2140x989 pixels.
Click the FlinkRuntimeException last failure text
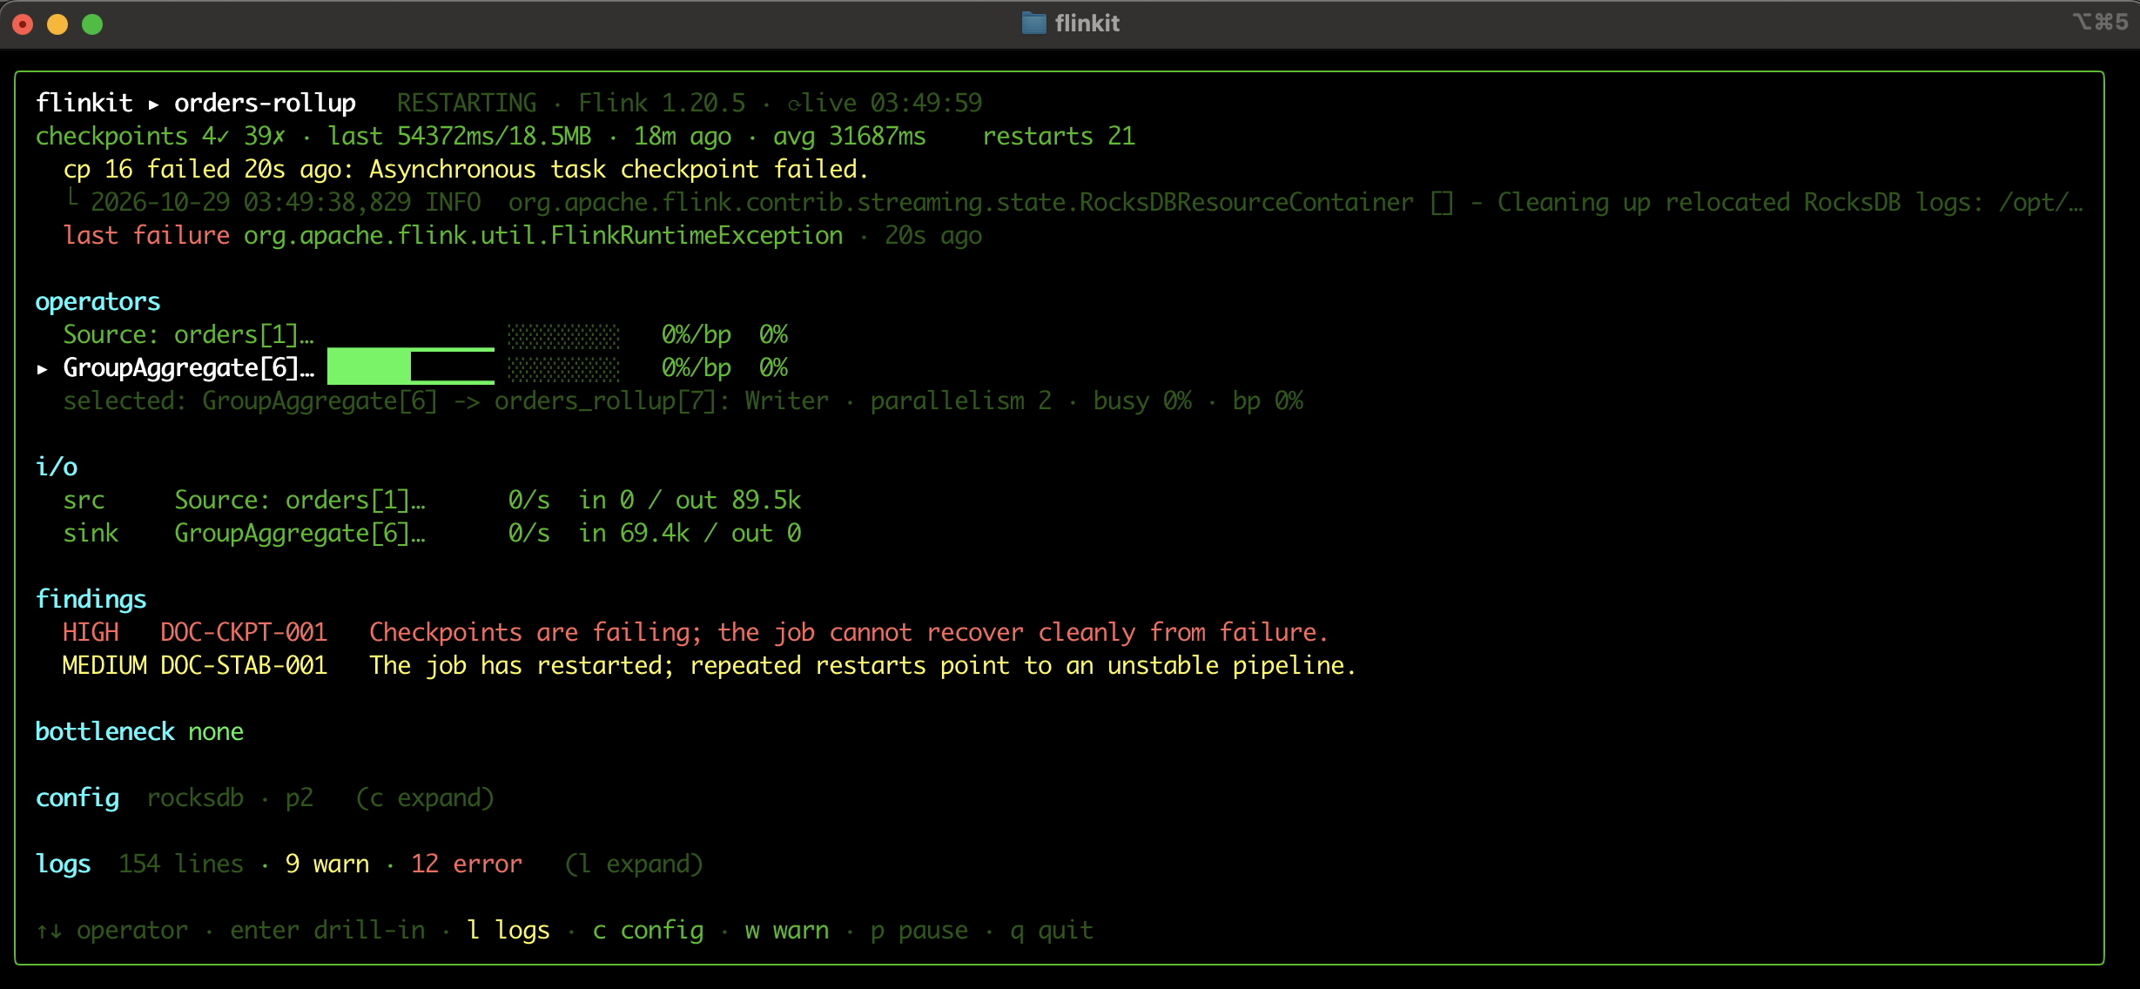[x=543, y=236]
